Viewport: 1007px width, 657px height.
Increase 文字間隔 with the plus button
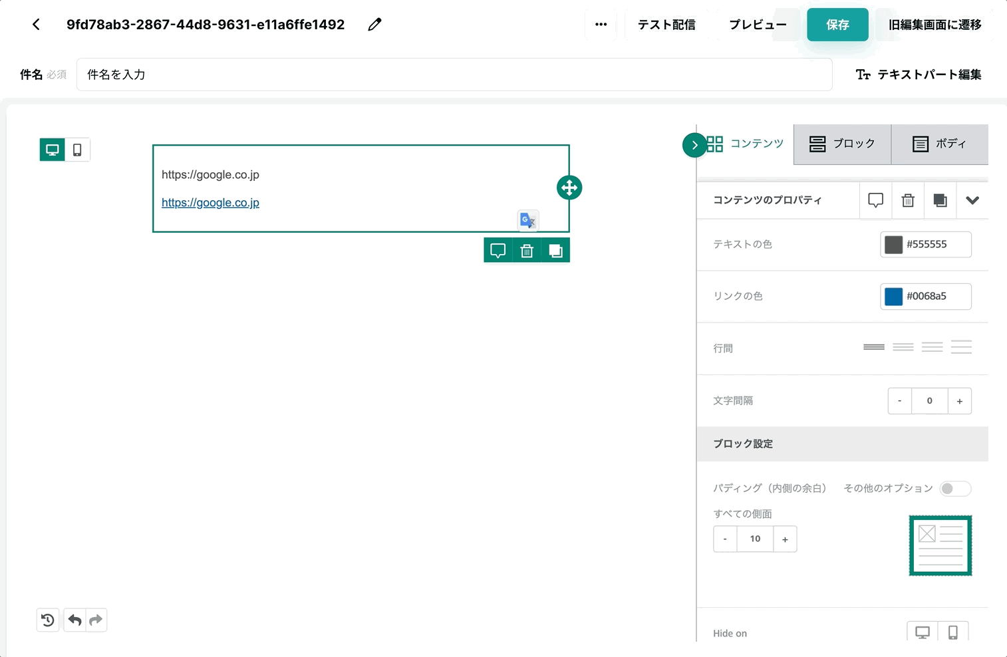click(960, 401)
